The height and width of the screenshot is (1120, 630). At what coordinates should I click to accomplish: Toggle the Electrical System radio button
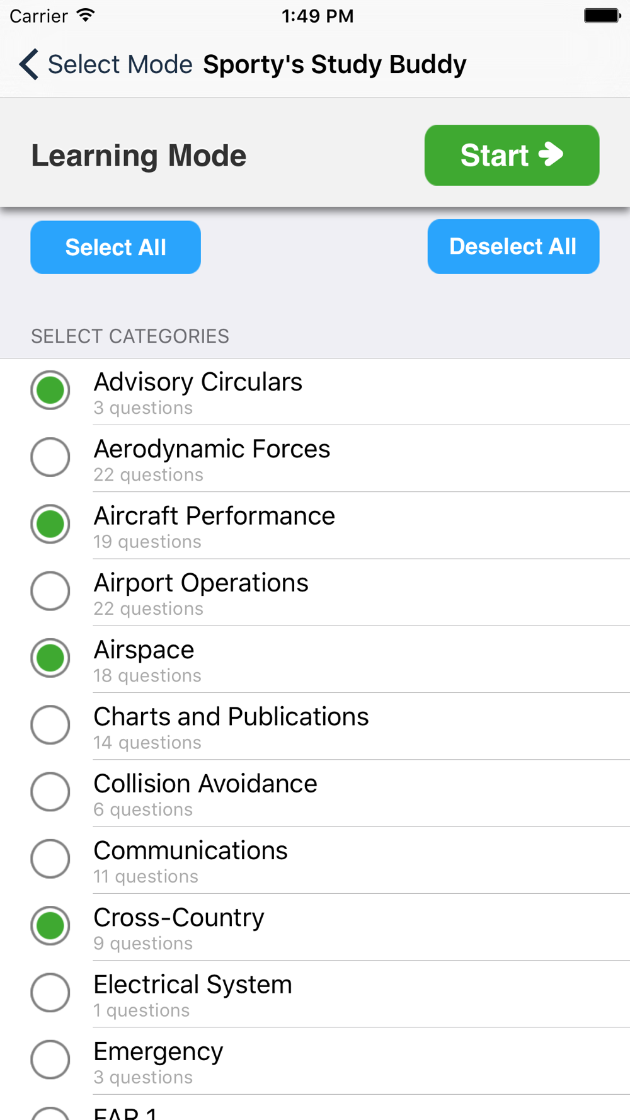coord(50,993)
